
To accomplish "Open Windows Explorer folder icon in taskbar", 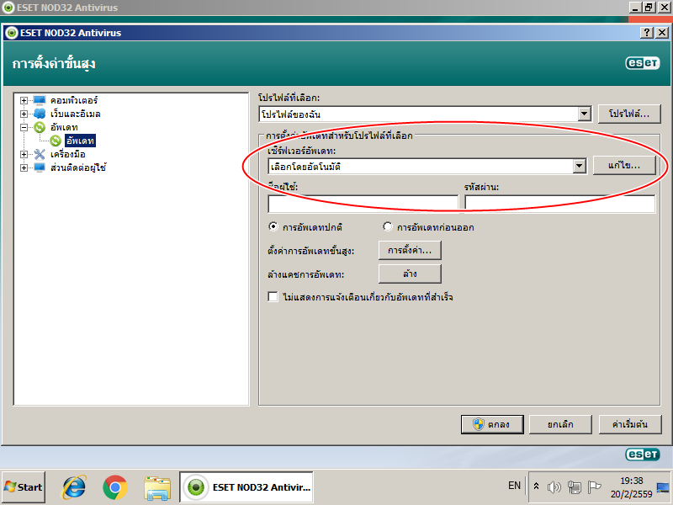I will click(157, 487).
